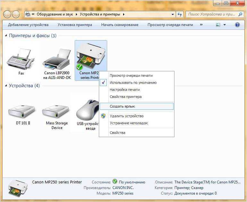Expand the double chevron at the address bar start

click(x=33, y=14)
